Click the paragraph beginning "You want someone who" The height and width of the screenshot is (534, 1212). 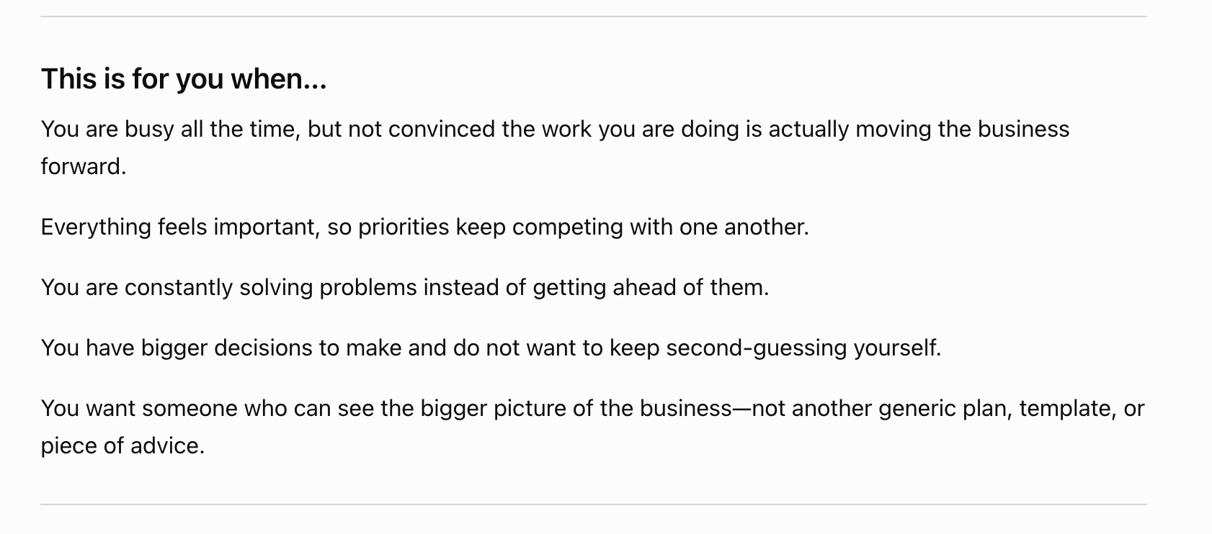(x=592, y=427)
